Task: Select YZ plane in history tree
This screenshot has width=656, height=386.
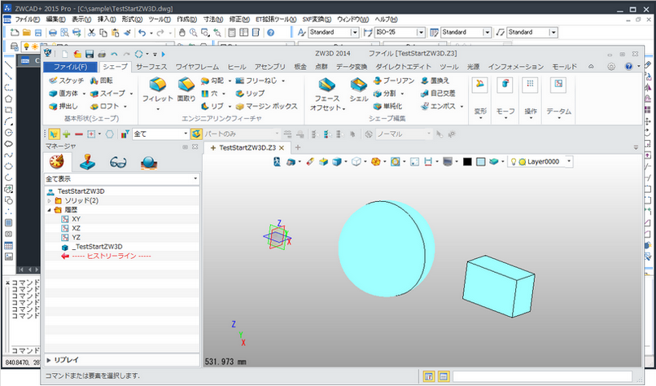Action: click(x=77, y=237)
